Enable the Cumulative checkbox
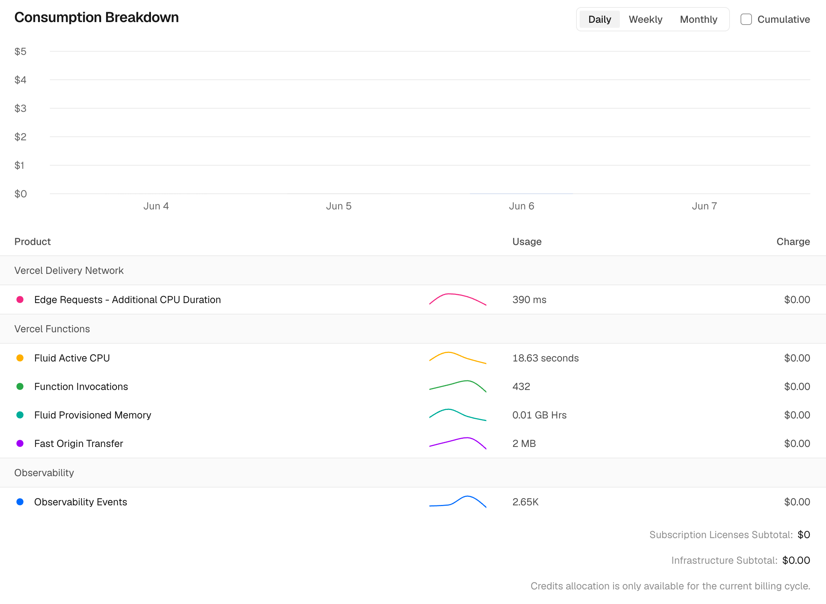Image resolution: width=826 pixels, height=604 pixels. pyautogui.click(x=746, y=19)
